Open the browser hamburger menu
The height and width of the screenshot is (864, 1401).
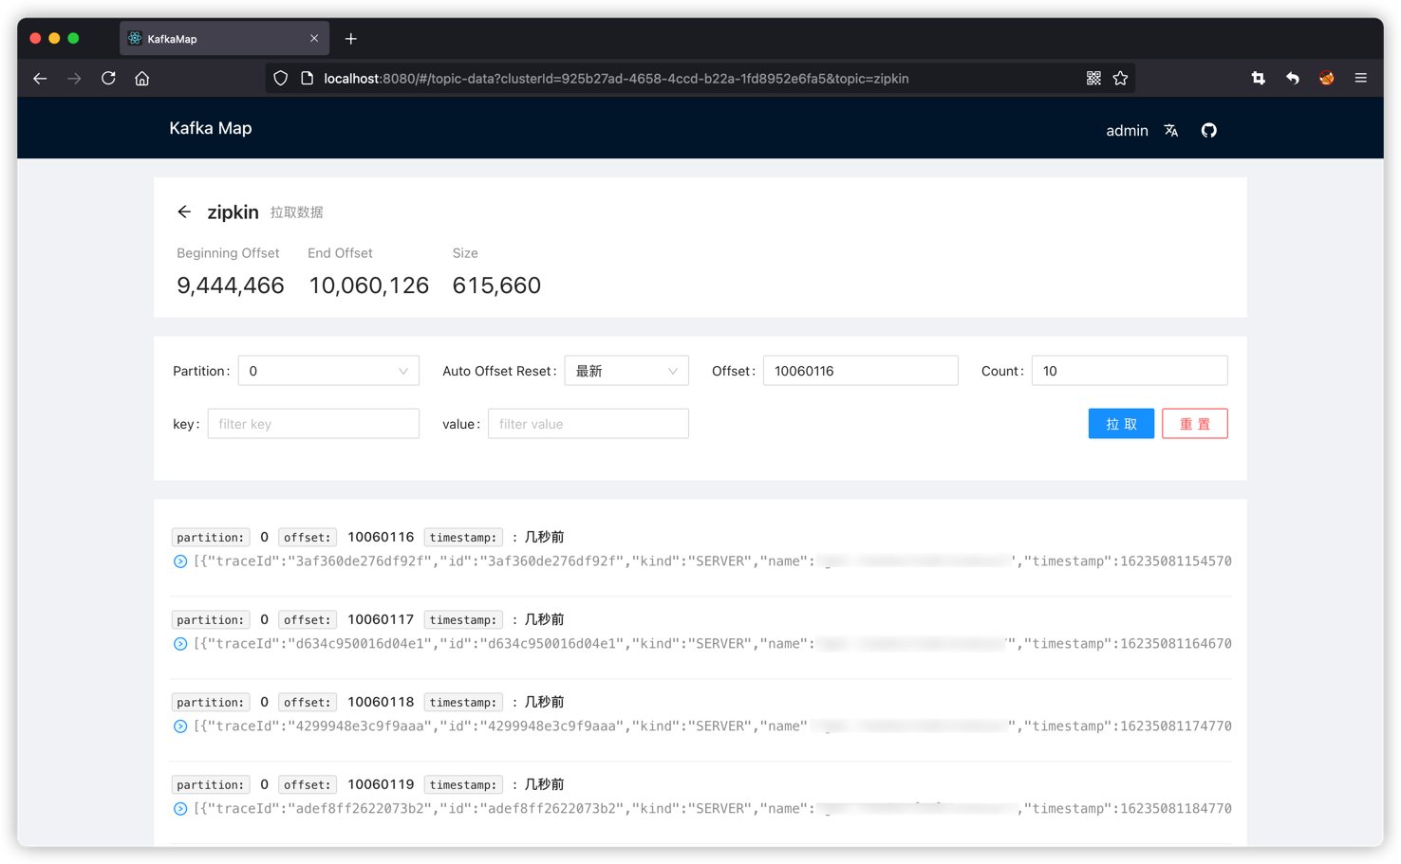tap(1360, 78)
